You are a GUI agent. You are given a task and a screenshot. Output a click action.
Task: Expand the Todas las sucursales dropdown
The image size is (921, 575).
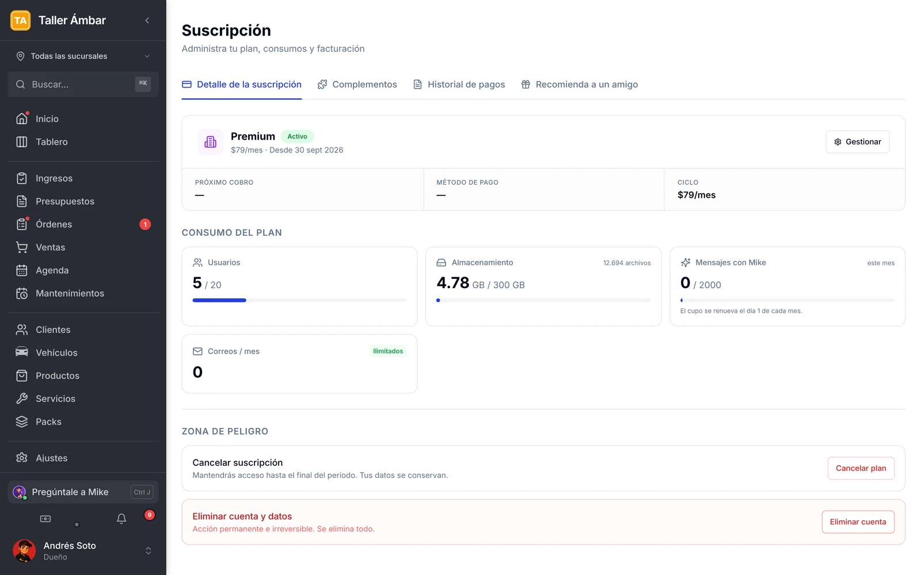(x=83, y=56)
